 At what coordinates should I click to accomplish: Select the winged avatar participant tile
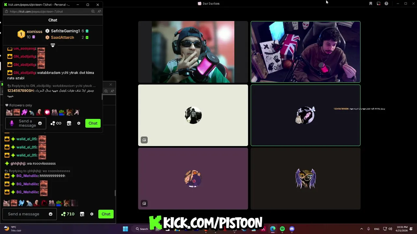(x=306, y=179)
